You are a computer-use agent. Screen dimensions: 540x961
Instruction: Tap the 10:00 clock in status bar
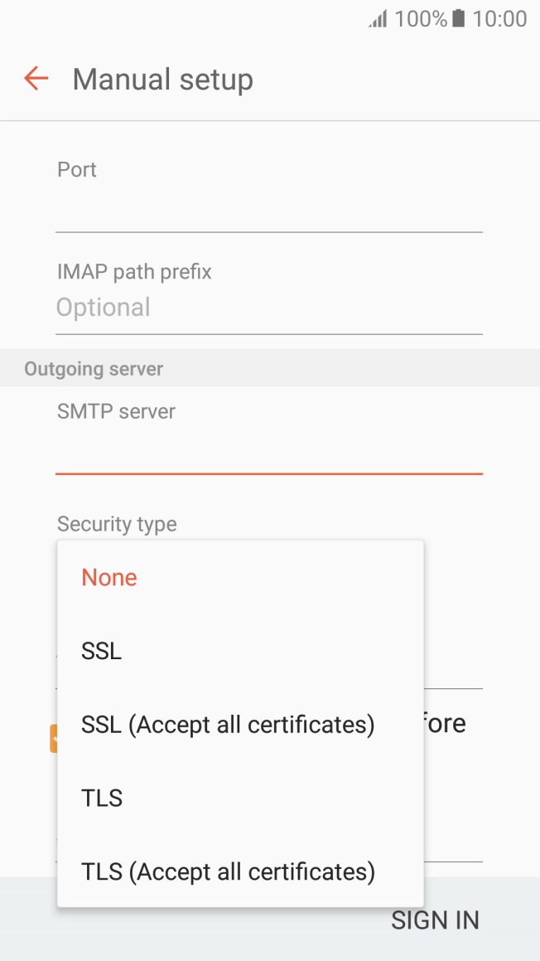[x=499, y=19]
